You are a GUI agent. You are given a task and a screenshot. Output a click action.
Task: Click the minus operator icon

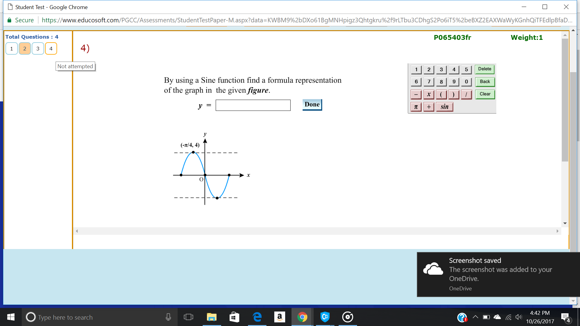[x=417, y=94]
